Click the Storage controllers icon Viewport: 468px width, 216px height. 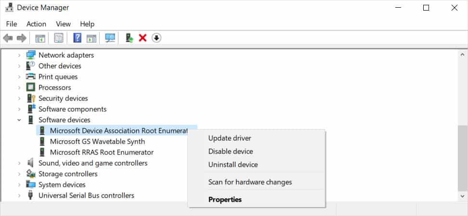pyautogui.click(x=31, y=174)
